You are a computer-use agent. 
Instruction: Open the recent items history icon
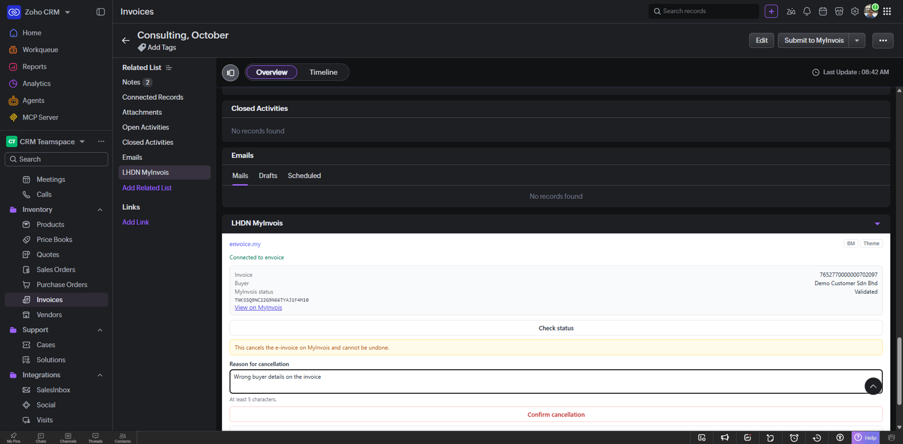point(817,438)
